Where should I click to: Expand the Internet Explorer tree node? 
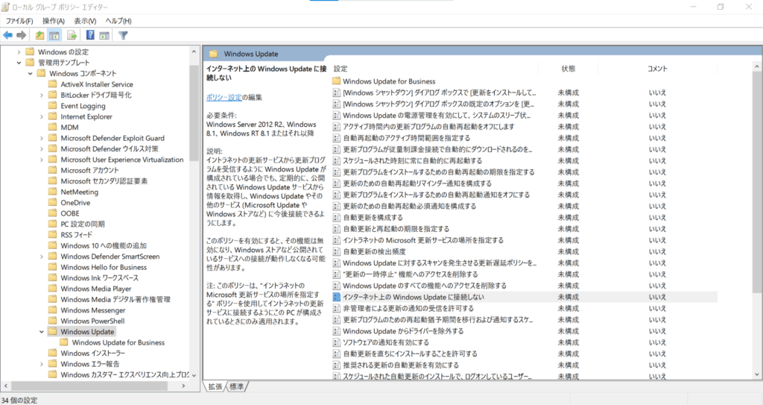[x=42, y=117]
